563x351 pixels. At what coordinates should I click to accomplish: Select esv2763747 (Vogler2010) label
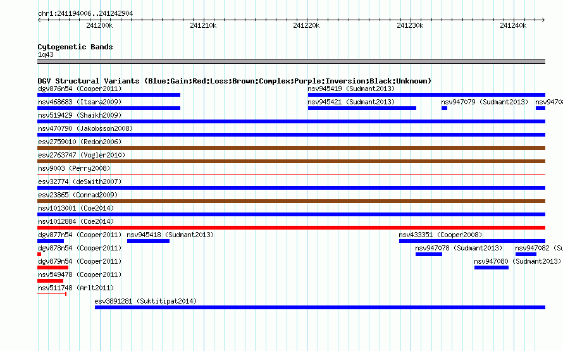click(82, 155)
